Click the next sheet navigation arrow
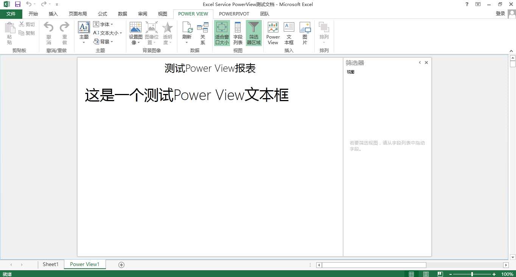Viewport: 516px width, 277px height. click(22, 265)
